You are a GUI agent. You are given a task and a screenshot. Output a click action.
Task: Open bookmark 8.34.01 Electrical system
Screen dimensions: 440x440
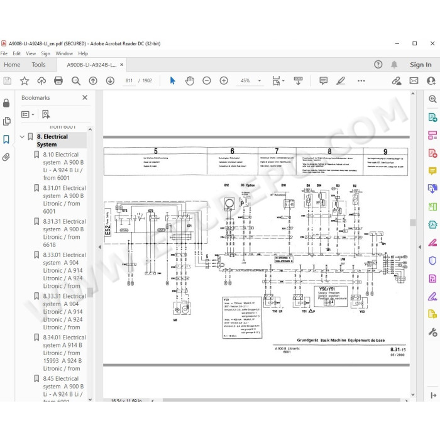click(x=64, y=353)
